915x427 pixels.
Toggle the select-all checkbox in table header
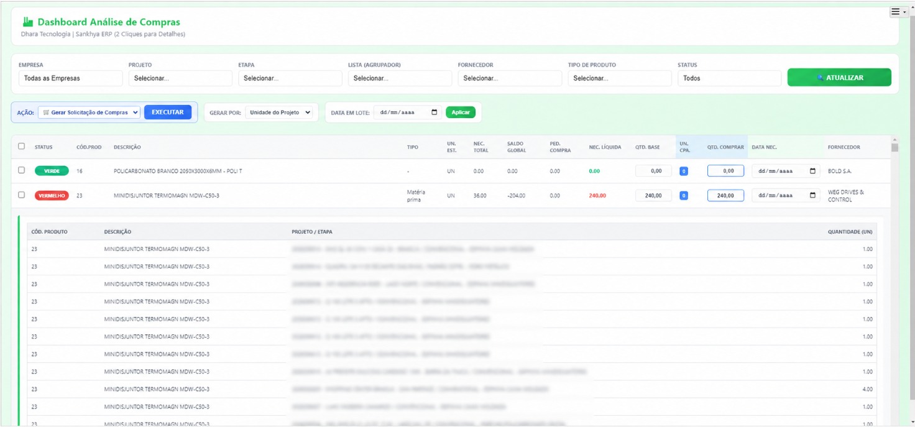coord(22,147)
